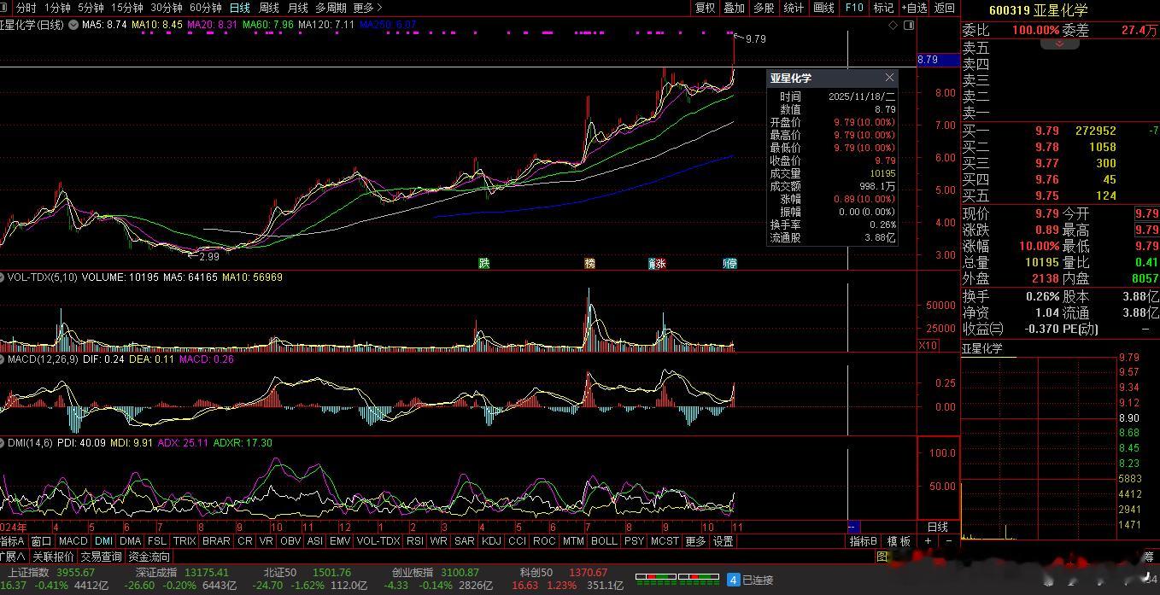Add stock via +自选 button
1160x595 pixels.
point(914,8)
